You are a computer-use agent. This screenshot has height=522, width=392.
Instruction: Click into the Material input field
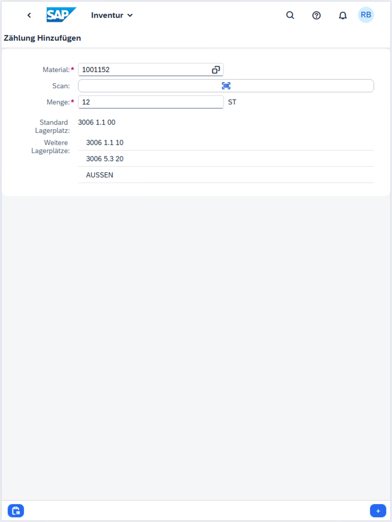(144, 70)
